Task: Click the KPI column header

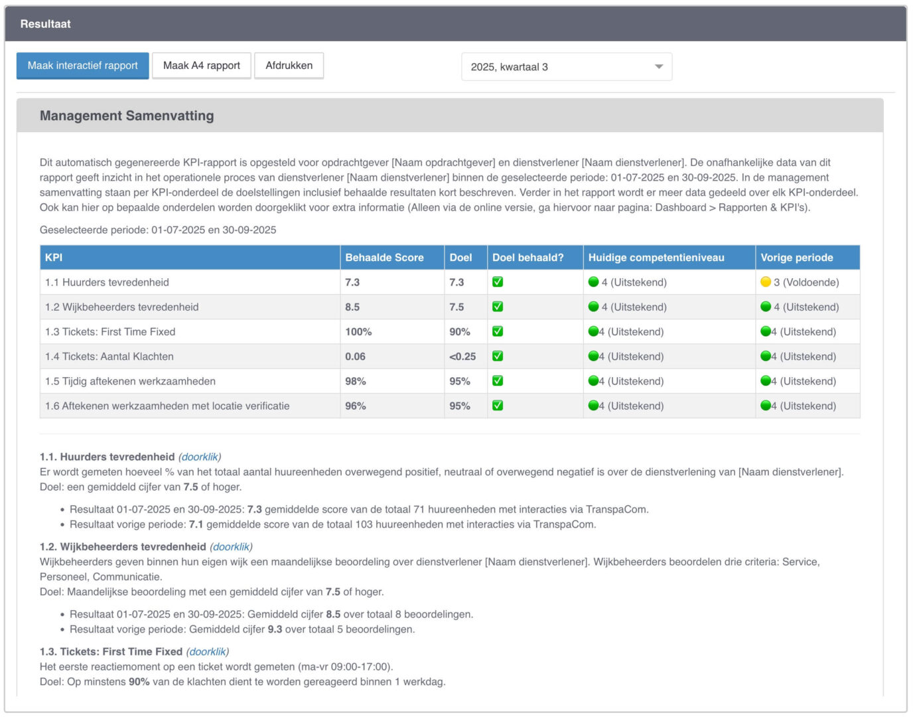Action: point(54,258)
